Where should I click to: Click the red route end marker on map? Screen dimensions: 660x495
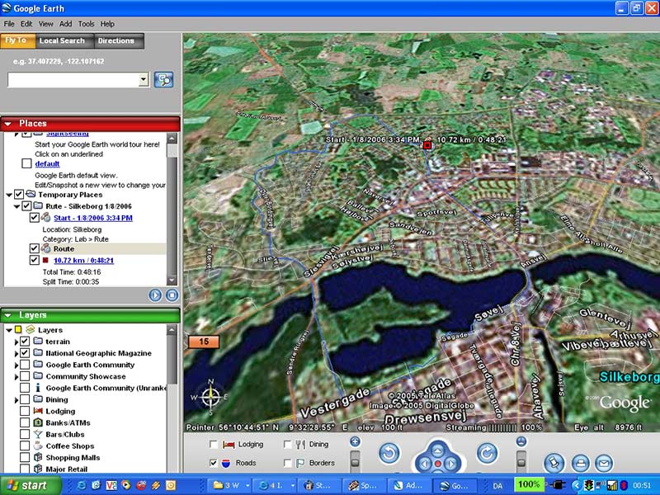click(427, 145)
